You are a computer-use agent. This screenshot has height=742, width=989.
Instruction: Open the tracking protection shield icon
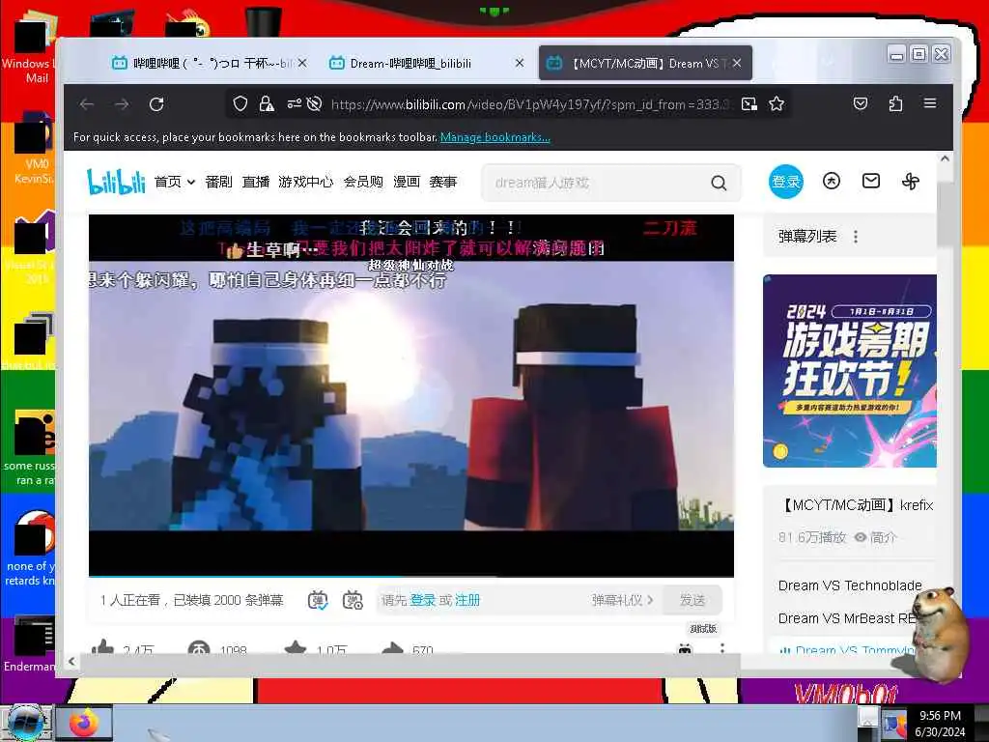point(240,104)
